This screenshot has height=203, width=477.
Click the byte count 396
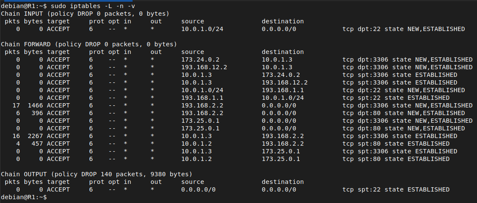[39, 113]
